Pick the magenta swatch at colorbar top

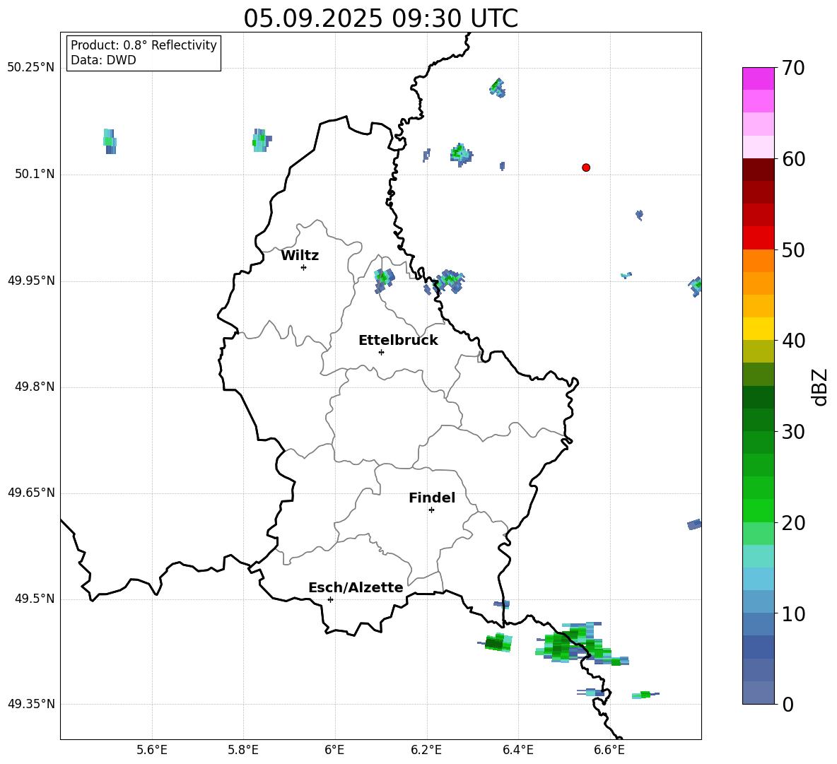(x=759, y=78)
